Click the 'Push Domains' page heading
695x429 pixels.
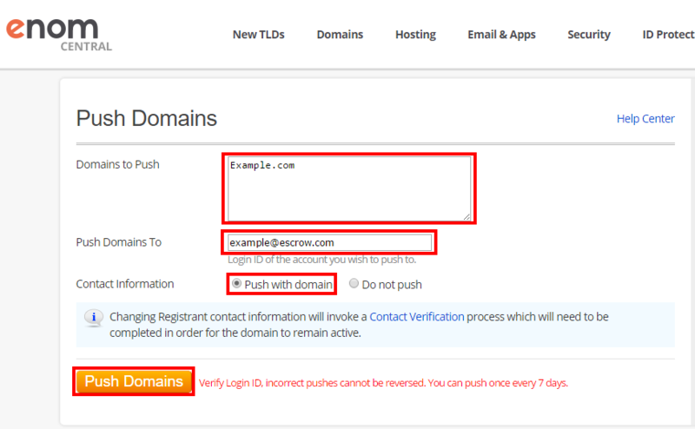(x=146, y=119)
